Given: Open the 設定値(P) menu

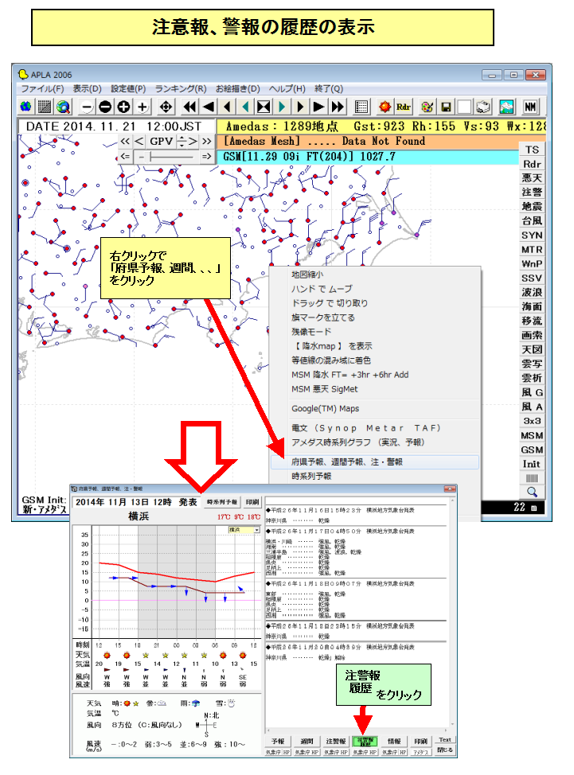Looking at the screenshot, I should point(128,89).
